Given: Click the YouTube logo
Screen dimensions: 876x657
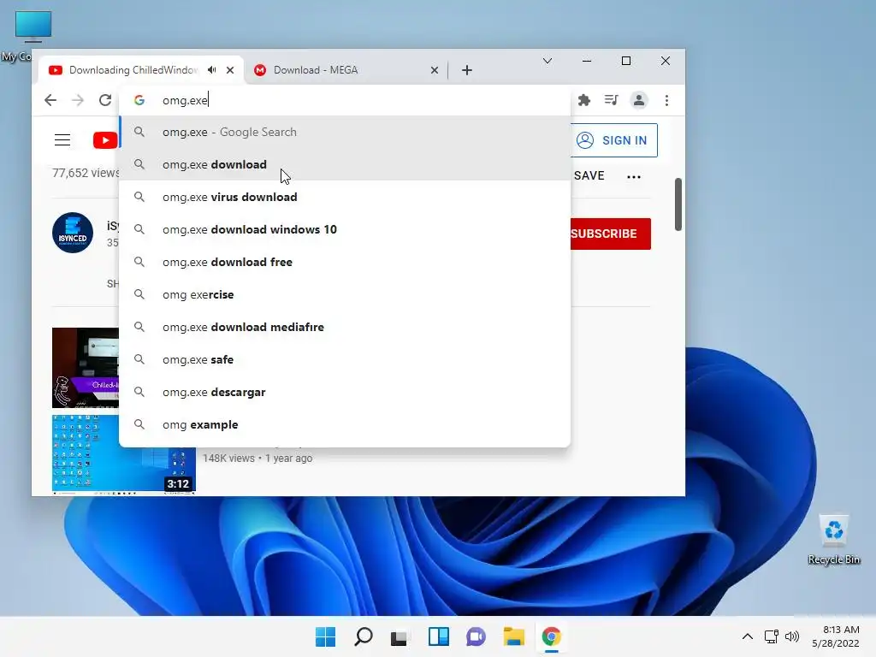Looking at the screenshot, I should [105, 140].
